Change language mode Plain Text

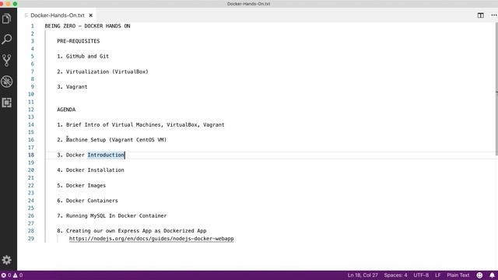[458, 275]
